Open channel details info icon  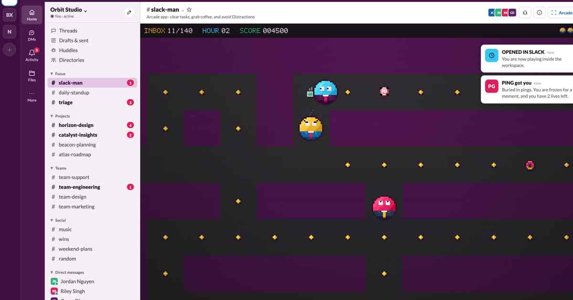[x=540, y=13]
